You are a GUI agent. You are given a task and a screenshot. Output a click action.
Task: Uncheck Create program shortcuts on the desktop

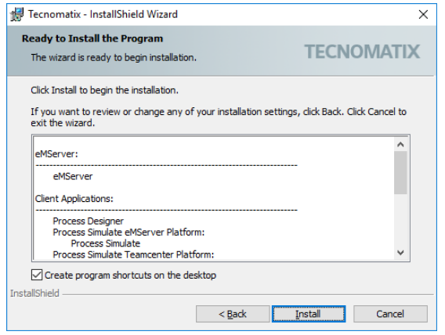pos(37,275)
